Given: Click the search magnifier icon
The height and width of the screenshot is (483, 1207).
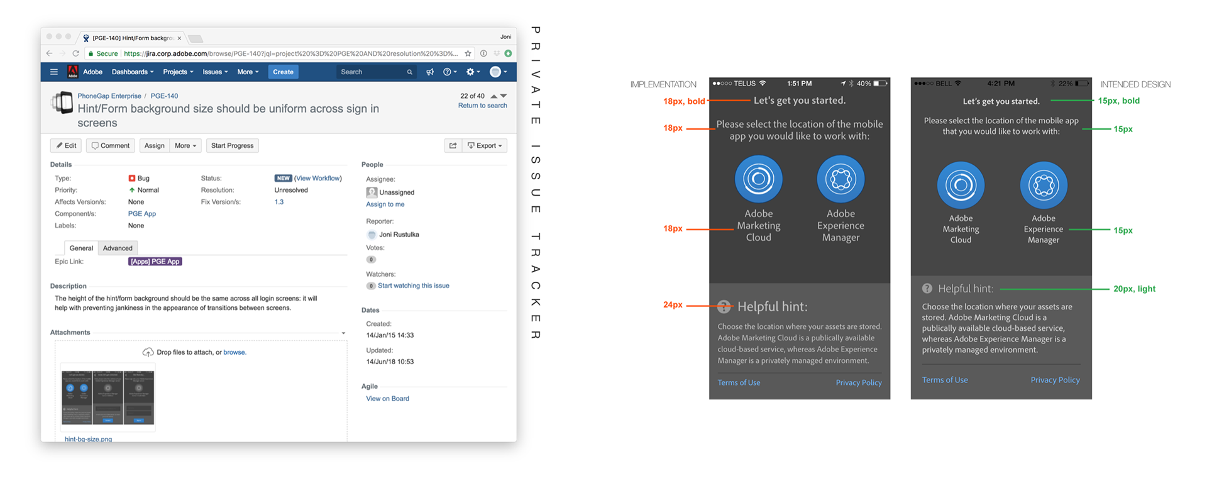Looking at the screenshot, I should pyautogui.click(x=409, y=72).
